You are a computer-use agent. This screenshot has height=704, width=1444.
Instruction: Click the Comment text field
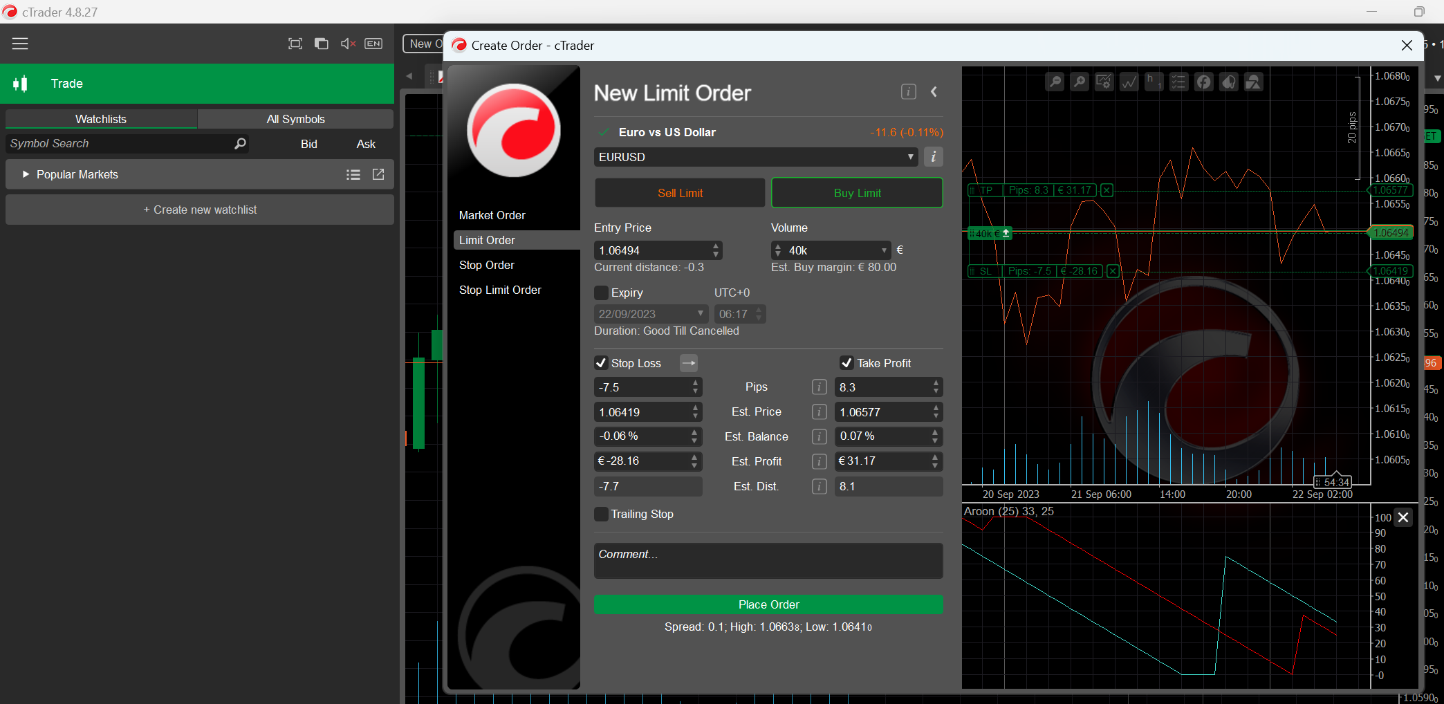(768, 561)
